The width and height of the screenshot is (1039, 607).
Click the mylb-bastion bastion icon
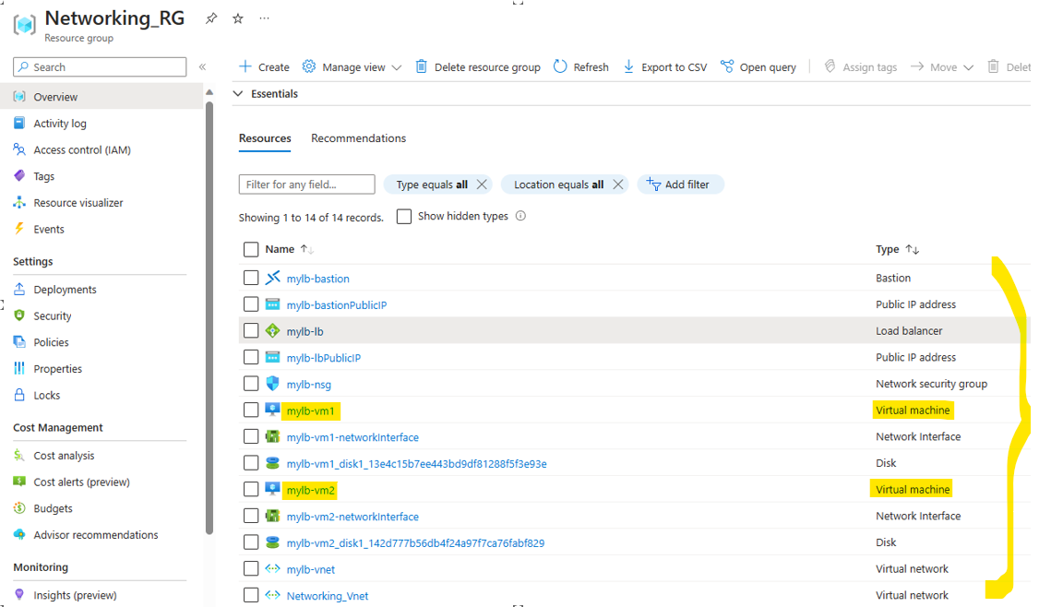(272, 278)
